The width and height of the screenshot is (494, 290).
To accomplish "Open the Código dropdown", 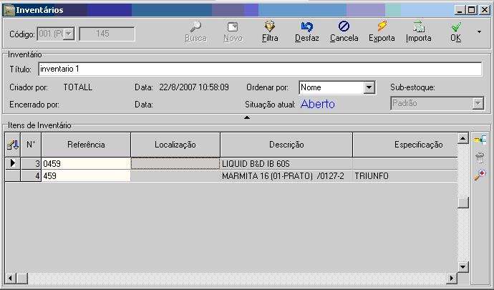I will 68,34.
